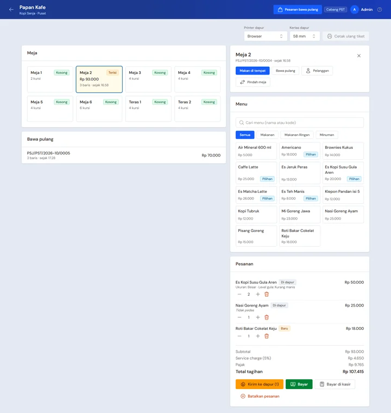
Task: Switch to the Makanan category tab
Action: (x=267, y=135)
